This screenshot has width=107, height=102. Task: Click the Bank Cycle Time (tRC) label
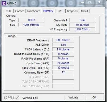point(35,68)
